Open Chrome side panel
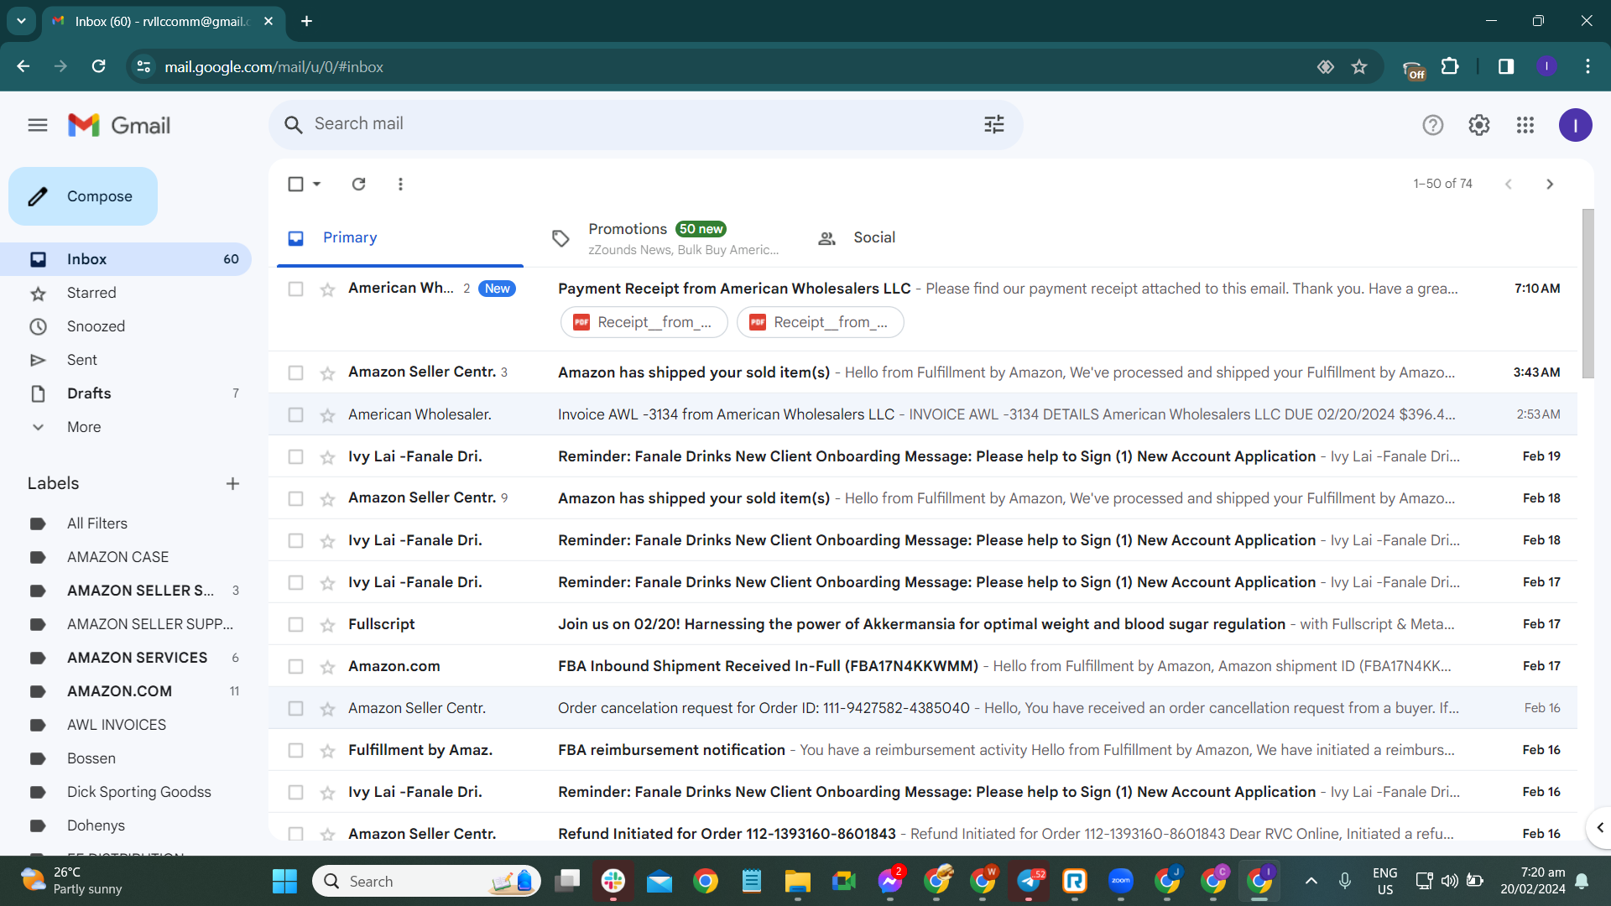Viewport: 1611px width, 906px height. coord(1506,66)
